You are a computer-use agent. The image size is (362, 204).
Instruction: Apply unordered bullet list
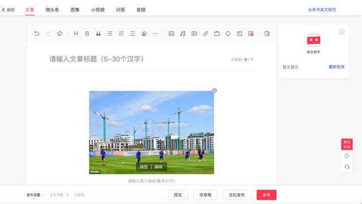pyautogui.click(x=110, y=33)
